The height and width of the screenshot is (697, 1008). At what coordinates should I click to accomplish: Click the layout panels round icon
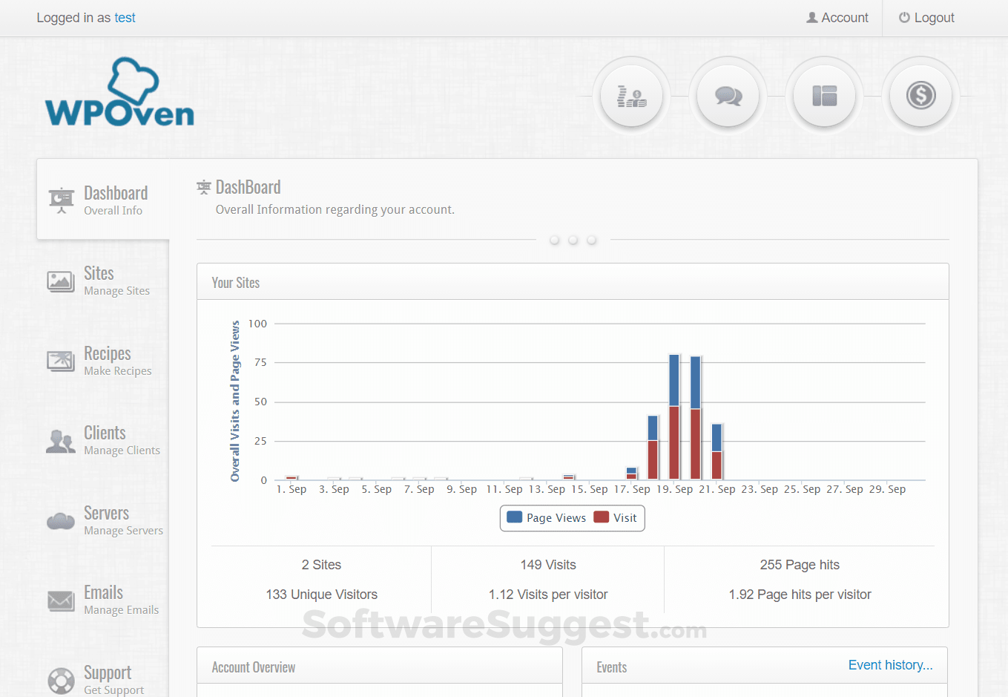(824, 96)
